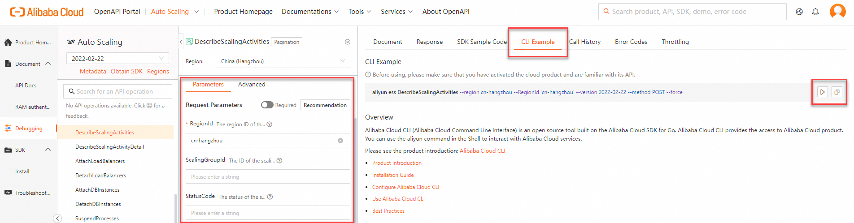
Task: Switch to the Advanced parameters tab
Action: tap(252, 84)
